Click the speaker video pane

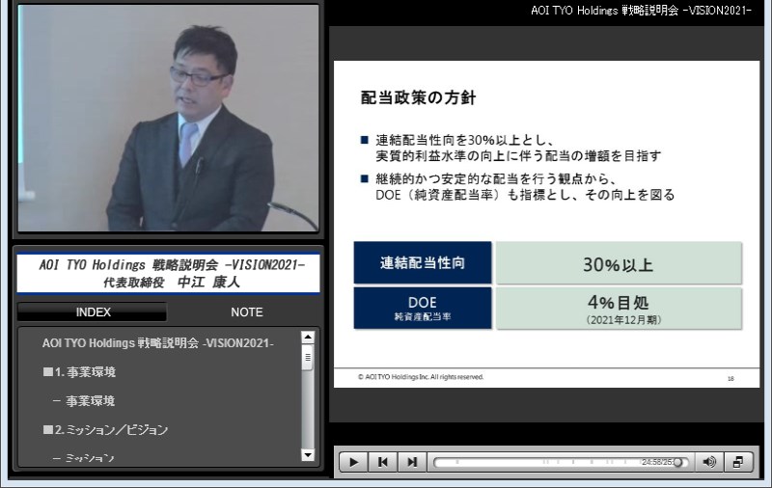(168, 118)
